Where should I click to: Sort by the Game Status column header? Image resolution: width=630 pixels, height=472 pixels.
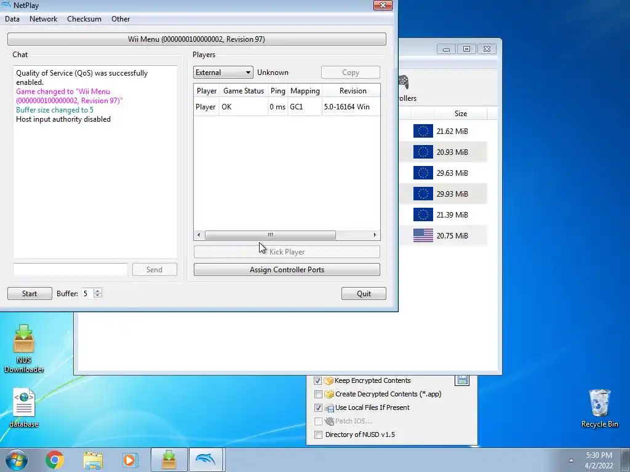244,91
